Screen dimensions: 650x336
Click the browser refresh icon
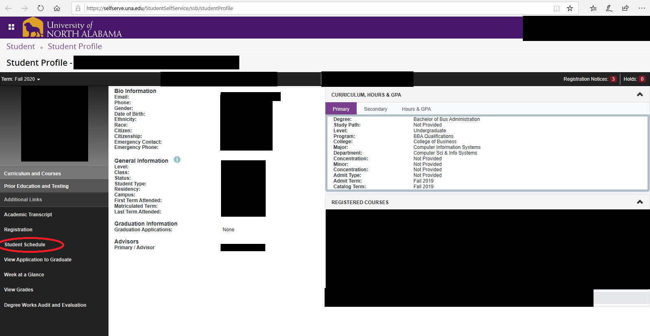click(x=41, y=8)
